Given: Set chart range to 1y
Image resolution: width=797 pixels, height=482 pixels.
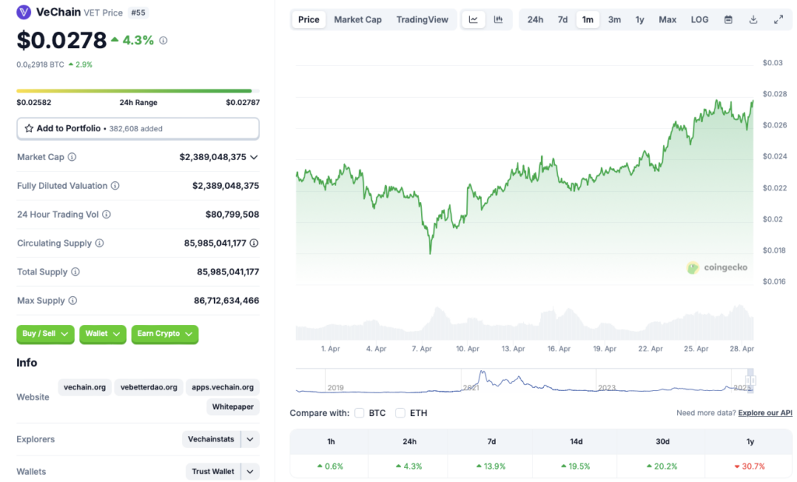Looking at the screenshot, I should pyautogui.click(x=640, y=19).
